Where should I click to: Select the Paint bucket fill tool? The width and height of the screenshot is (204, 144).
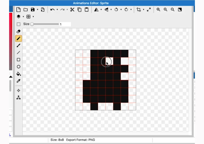point(19,74)
